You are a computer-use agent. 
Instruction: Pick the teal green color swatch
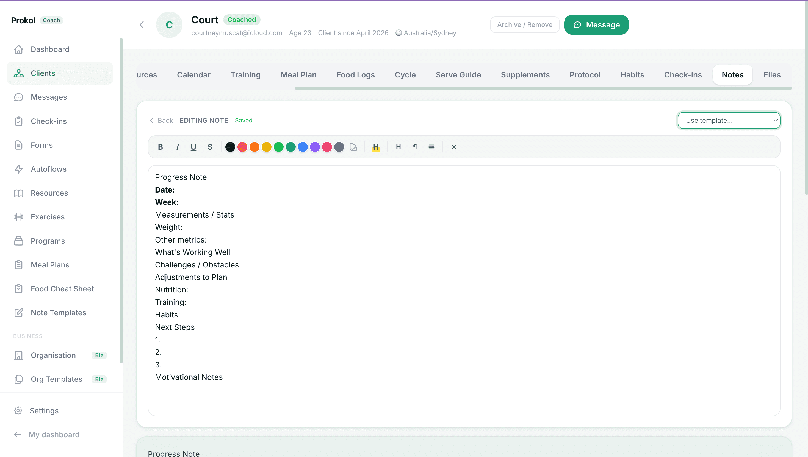click(291, 147)
